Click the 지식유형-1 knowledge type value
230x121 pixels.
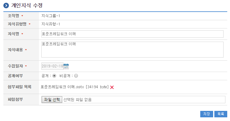coord(51,24)
